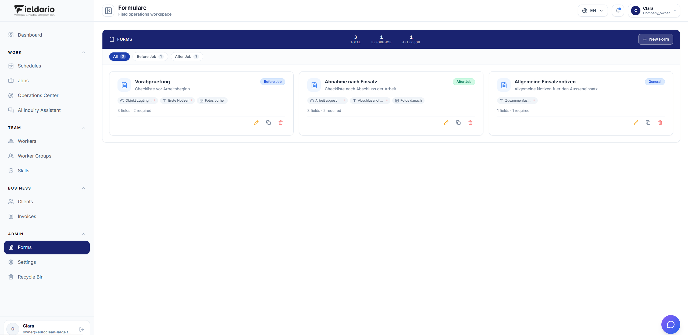Filter forms by Before Job
688x335 pixels.
[x=150, y=56]
